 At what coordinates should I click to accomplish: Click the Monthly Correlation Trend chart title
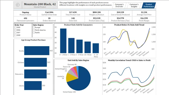pyautogui.click(x=129, y=60)
